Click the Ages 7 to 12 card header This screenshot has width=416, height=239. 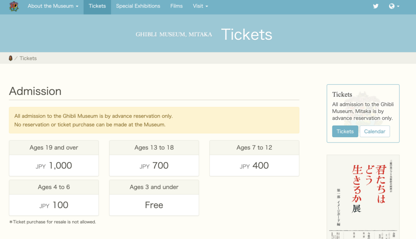(254, 147)
